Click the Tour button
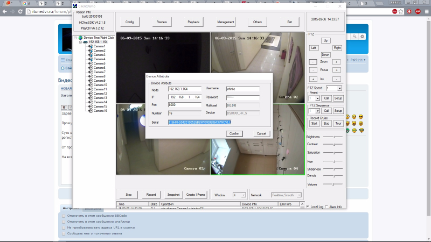The height and width of the screenshot is (242, 431). pyautogui.click(x=338, y=124)
